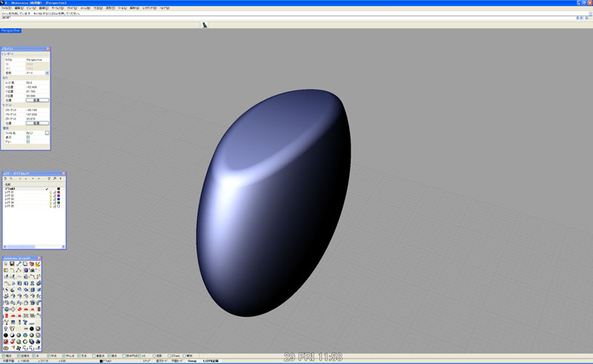Click the color swatch of レイヤ 03
The width and height of the screenshot is (593, 364).
point(59,199)
